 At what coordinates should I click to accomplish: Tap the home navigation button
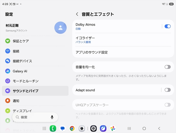coord(144,128)
